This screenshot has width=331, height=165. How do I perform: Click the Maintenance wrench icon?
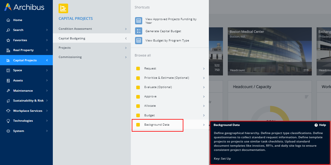coord(8,91)
